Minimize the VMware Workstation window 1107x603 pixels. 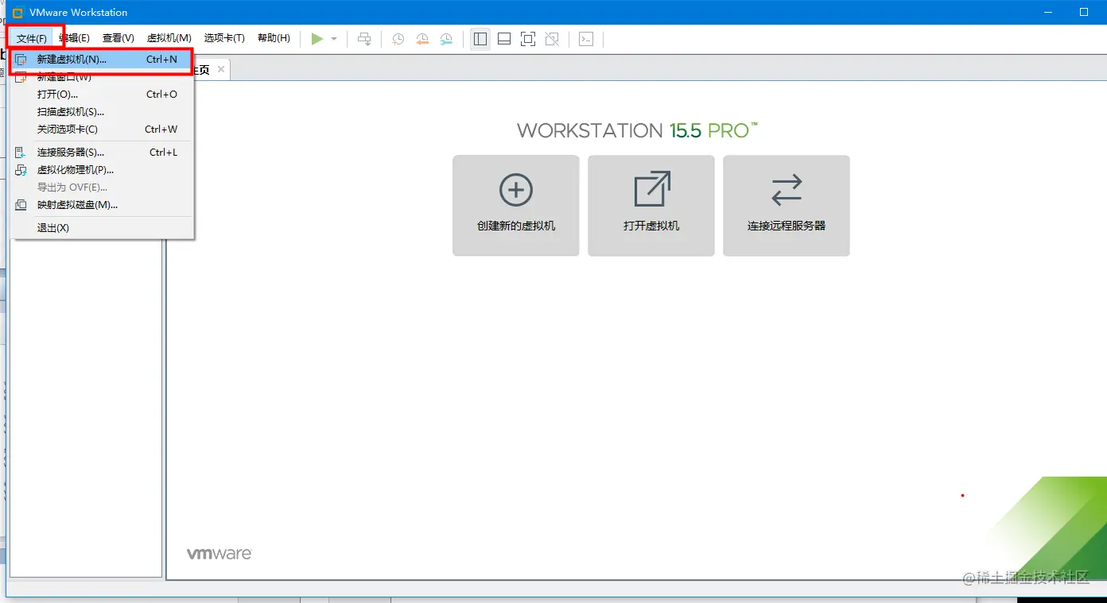pyautogui.click(x=1048, y=12)
